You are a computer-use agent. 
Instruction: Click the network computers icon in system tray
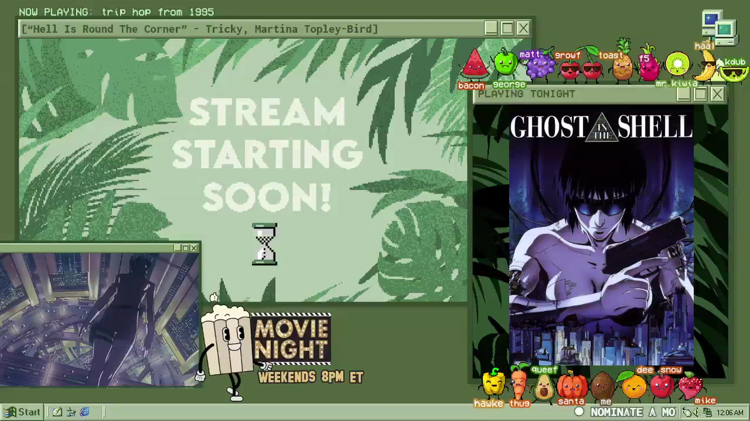(707, 412)
